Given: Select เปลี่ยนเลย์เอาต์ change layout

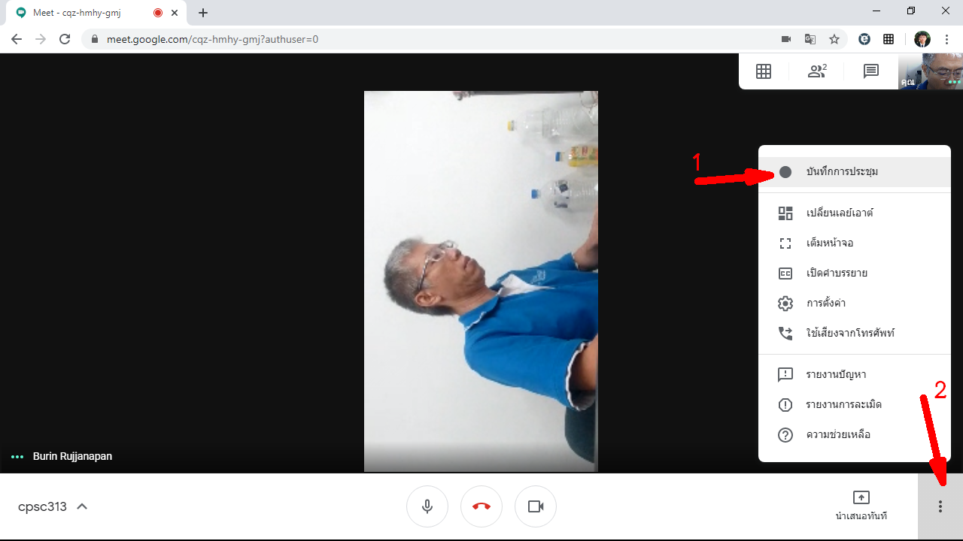Looking at the screenshot, I should [x=839, y=213].
